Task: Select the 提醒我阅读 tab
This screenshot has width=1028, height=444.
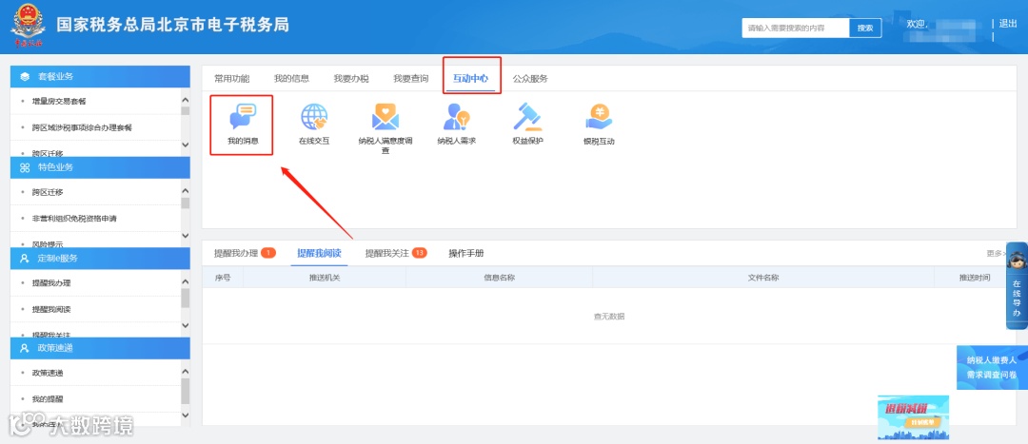Action: point(319,254)
